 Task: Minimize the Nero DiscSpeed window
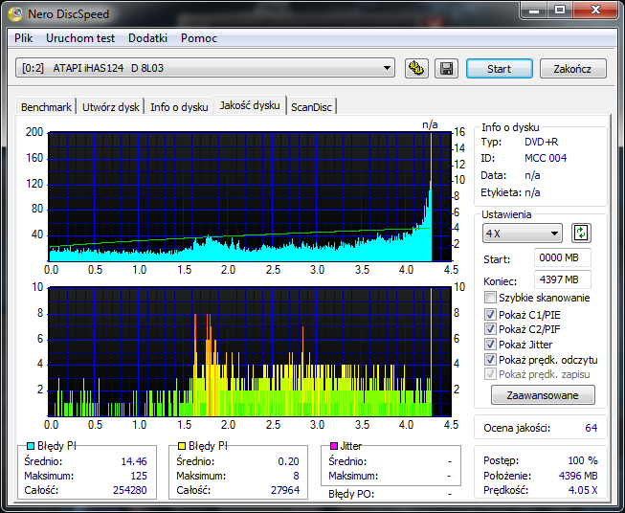(x=534, y=11)
